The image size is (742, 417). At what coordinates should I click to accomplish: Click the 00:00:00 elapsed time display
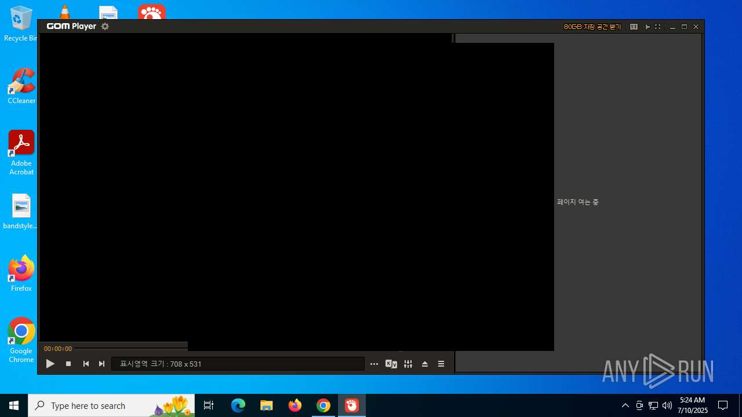(x=58, y=349)
